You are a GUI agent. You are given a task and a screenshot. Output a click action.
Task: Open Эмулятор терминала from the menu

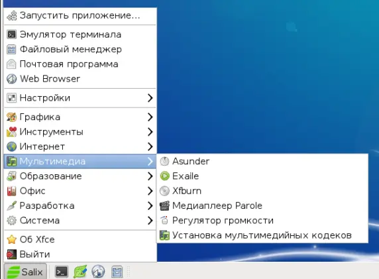tap(80, 34)
